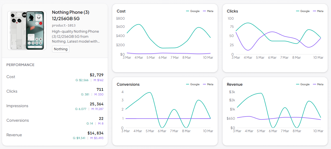Click the G: $2,566 cost breakdown
This screenshot has height=149, width=331.
tap(82, 80)
